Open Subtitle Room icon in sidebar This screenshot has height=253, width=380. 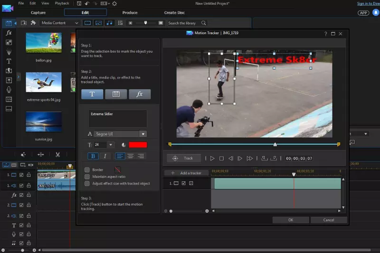(9, 109)
